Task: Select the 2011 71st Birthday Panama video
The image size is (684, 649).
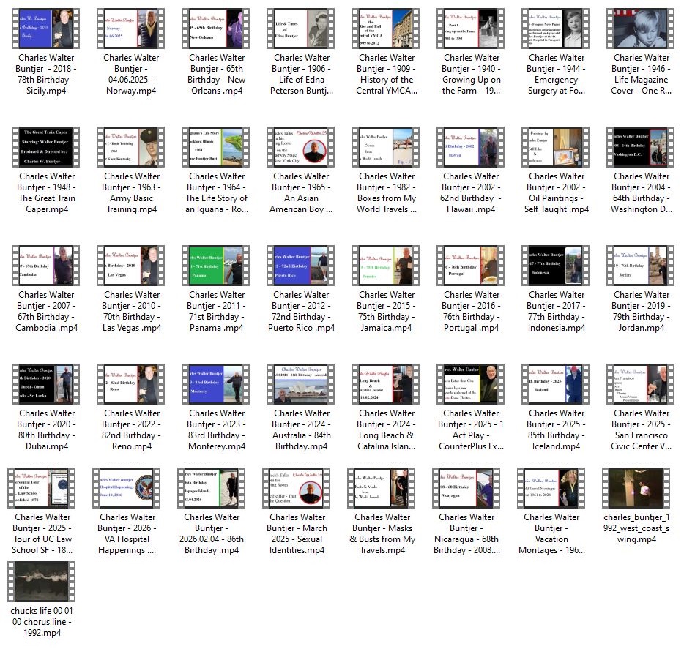Action: 216,266
